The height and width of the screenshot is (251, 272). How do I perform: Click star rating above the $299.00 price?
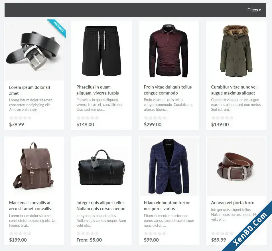pos(155,118)
